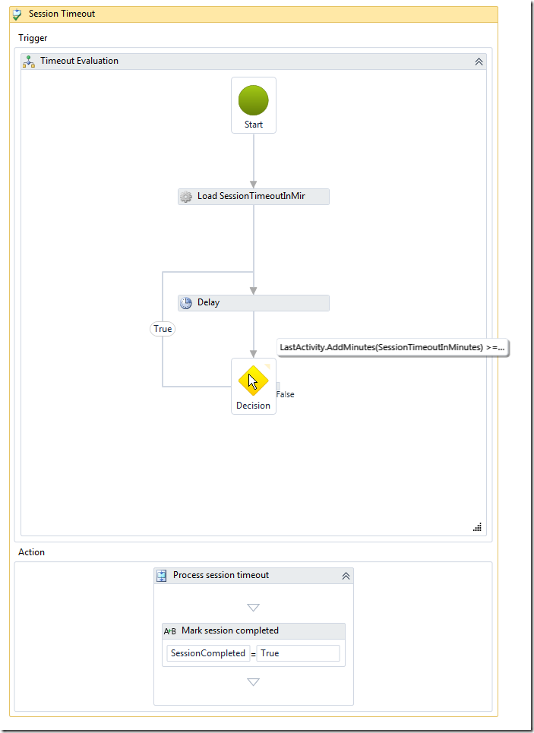Click the Decision label text

point(253,406)
